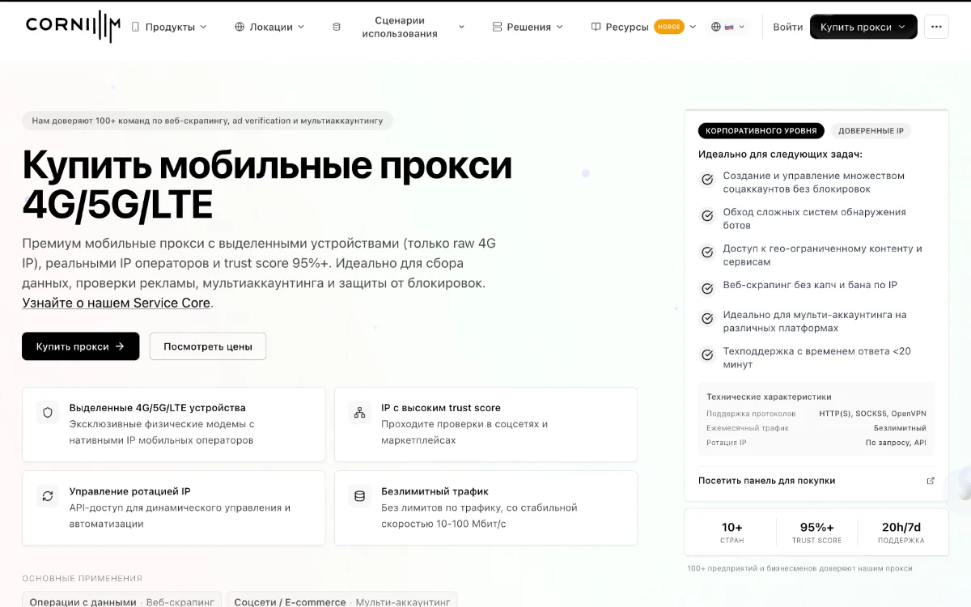Click Посетить панель для покупки link
This screenshot has height=607, width=971.
pyautogui.click(x=766, y=481)
